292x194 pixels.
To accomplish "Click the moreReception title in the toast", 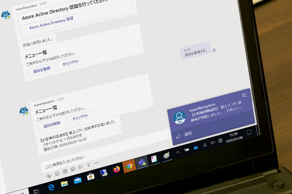I will pos(202,107).
